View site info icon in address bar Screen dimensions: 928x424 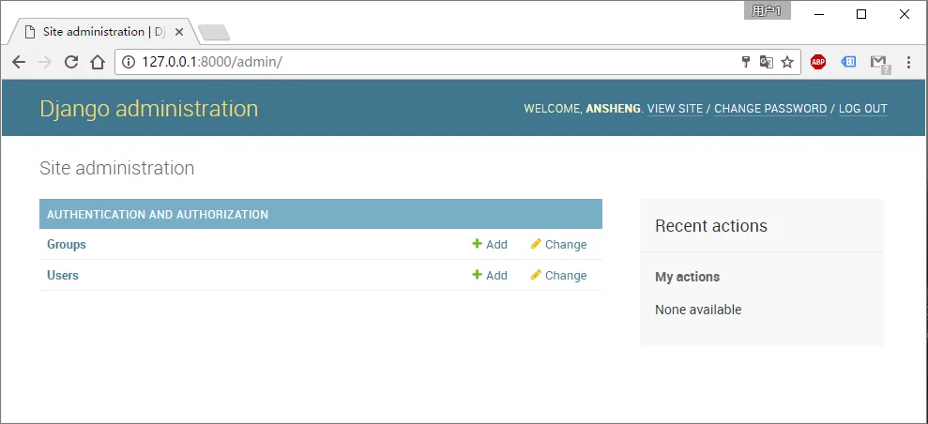(x=129, y=62)
